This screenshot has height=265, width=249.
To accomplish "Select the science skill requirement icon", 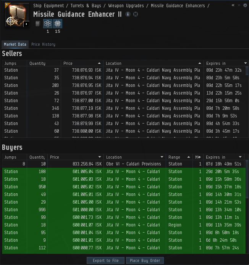I will (48, 24).
